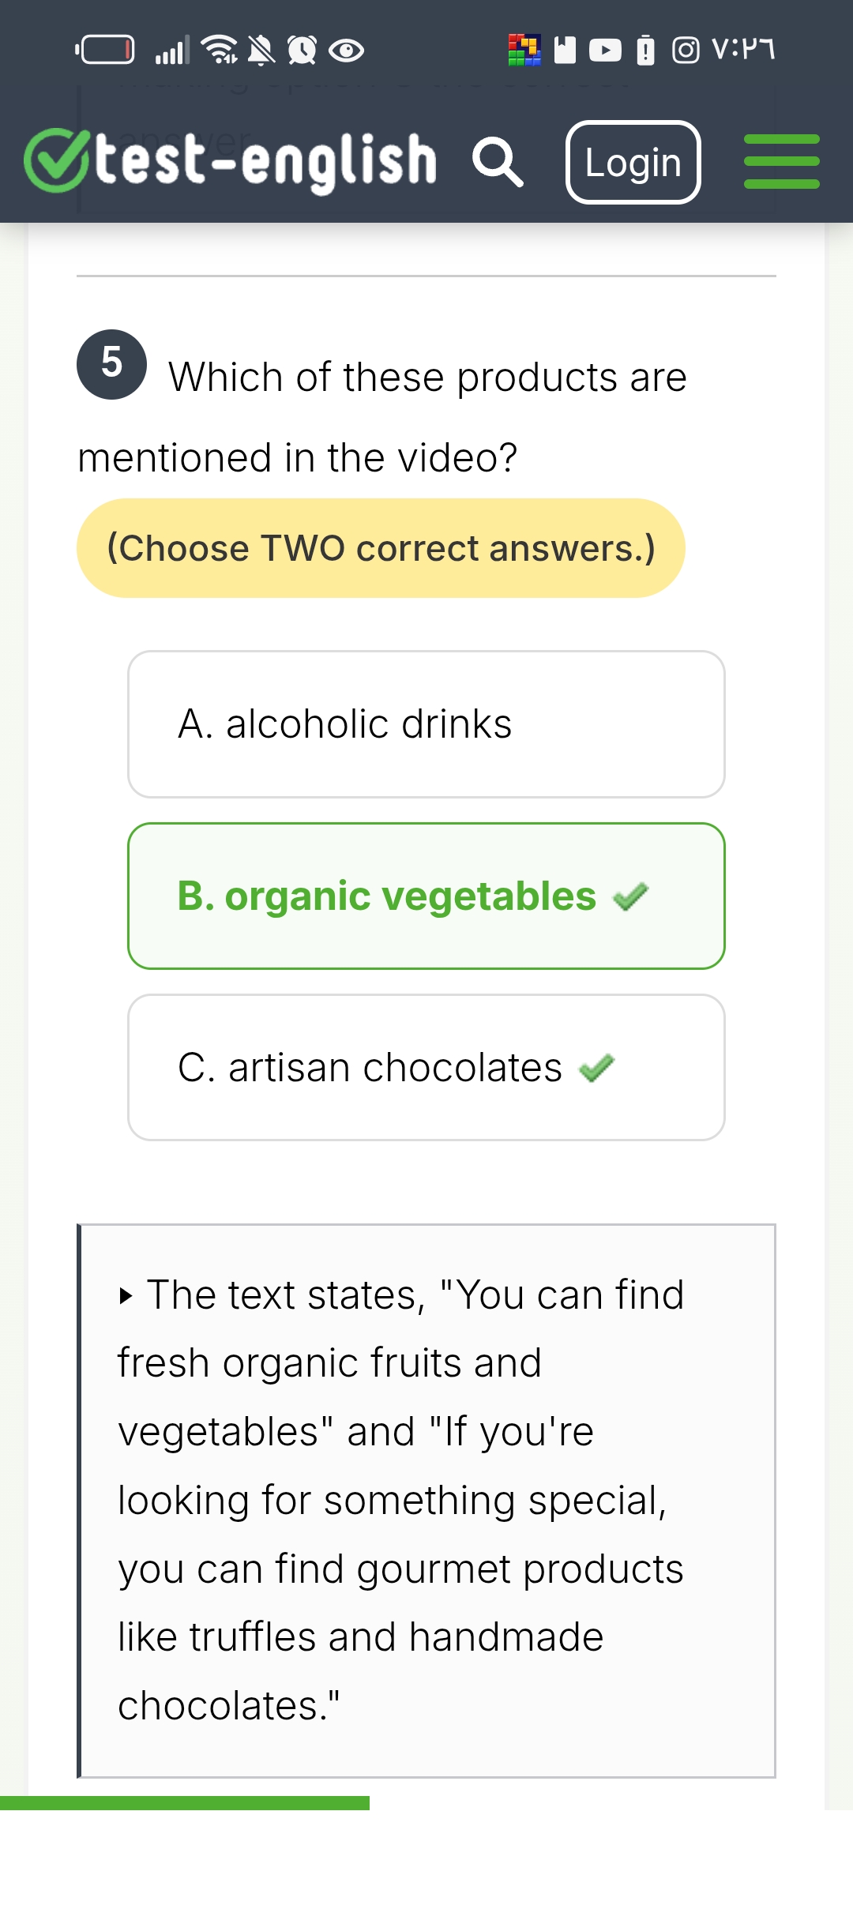
Task: Open the green hamburger menu
Action: (x=781, y=162)
